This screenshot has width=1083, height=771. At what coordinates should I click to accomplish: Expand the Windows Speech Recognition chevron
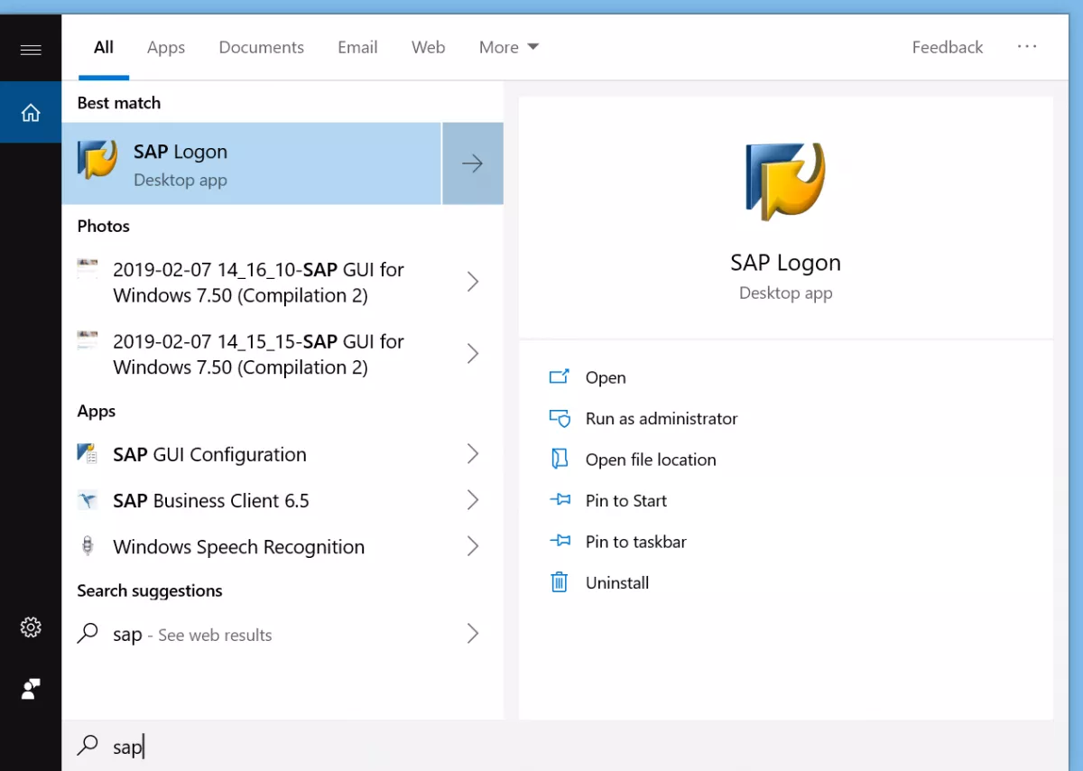point(472,546)
